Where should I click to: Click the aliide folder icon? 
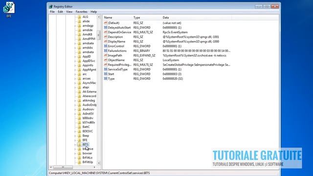[x=79, y=21]
